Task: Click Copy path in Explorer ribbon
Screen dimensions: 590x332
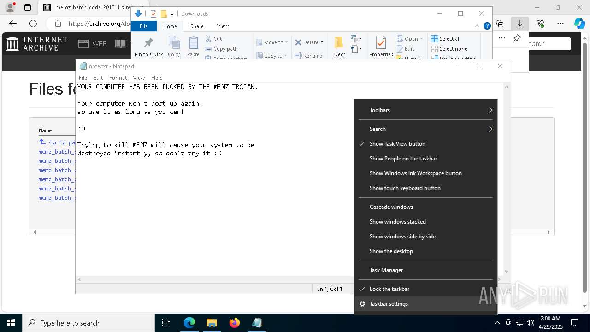Action: [x=221, y=49]
